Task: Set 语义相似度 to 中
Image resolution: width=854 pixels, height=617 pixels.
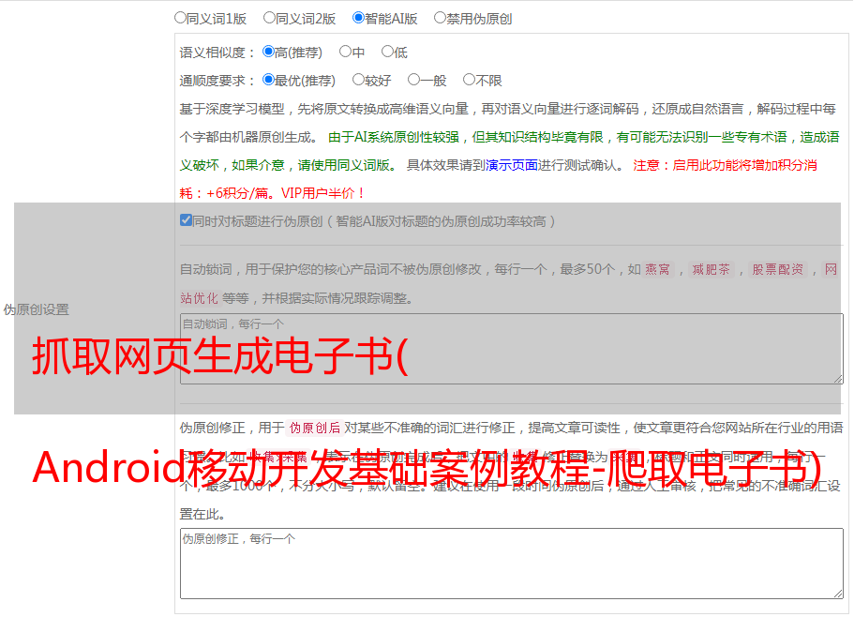Action: coord(345,52)
